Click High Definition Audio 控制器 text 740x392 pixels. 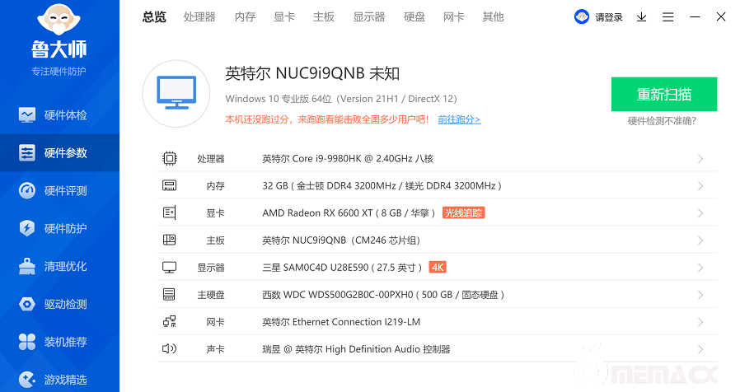(356, 349)
